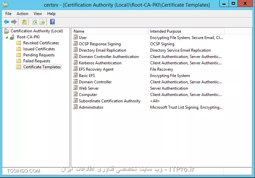Image resolution: width=255 pixels, height=178 pixels.
Task: Click the Domain Controller template icon
Action: coord(75,82)
